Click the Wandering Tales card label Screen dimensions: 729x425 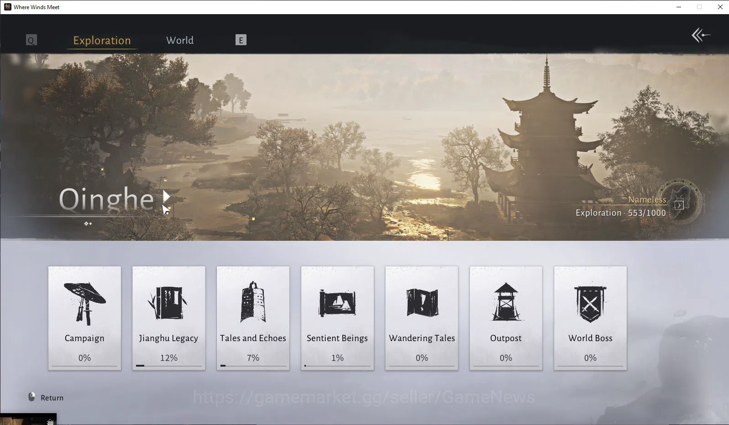(422, 338)
